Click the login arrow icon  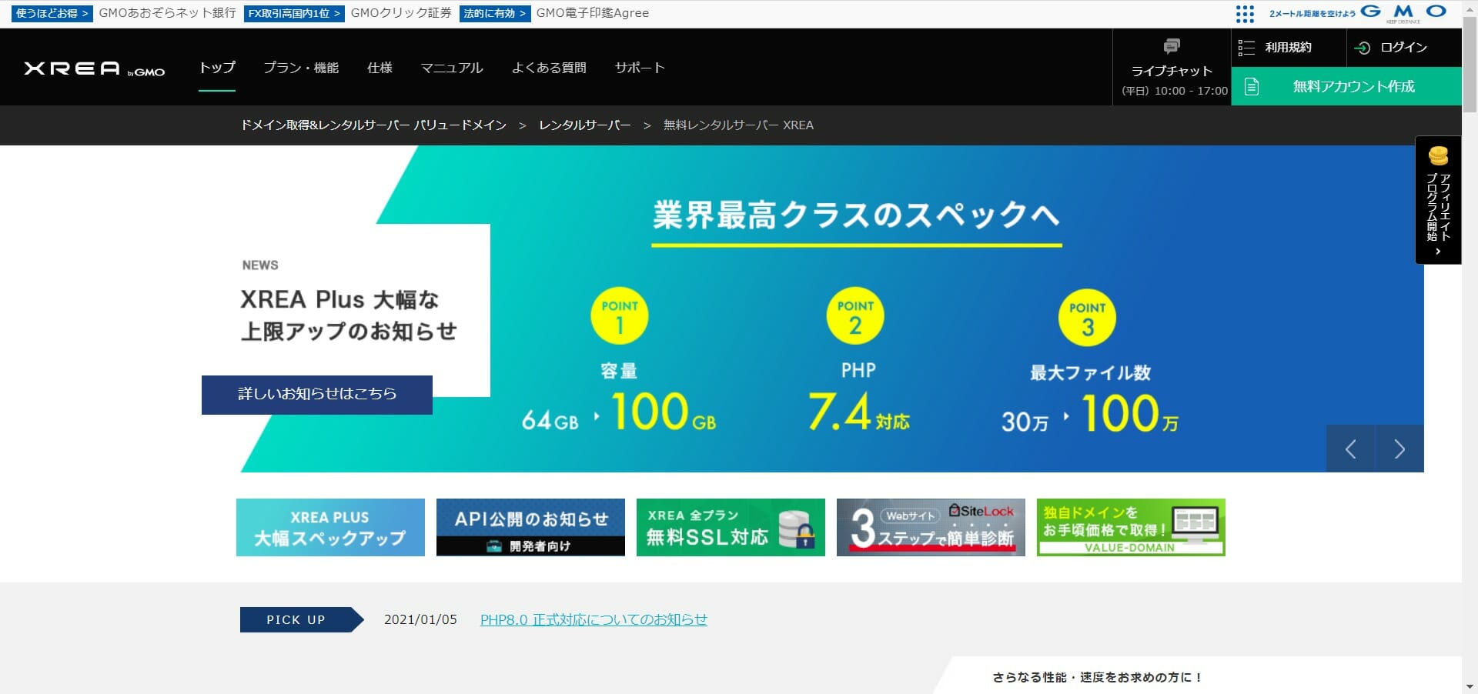click(1363, 48)
